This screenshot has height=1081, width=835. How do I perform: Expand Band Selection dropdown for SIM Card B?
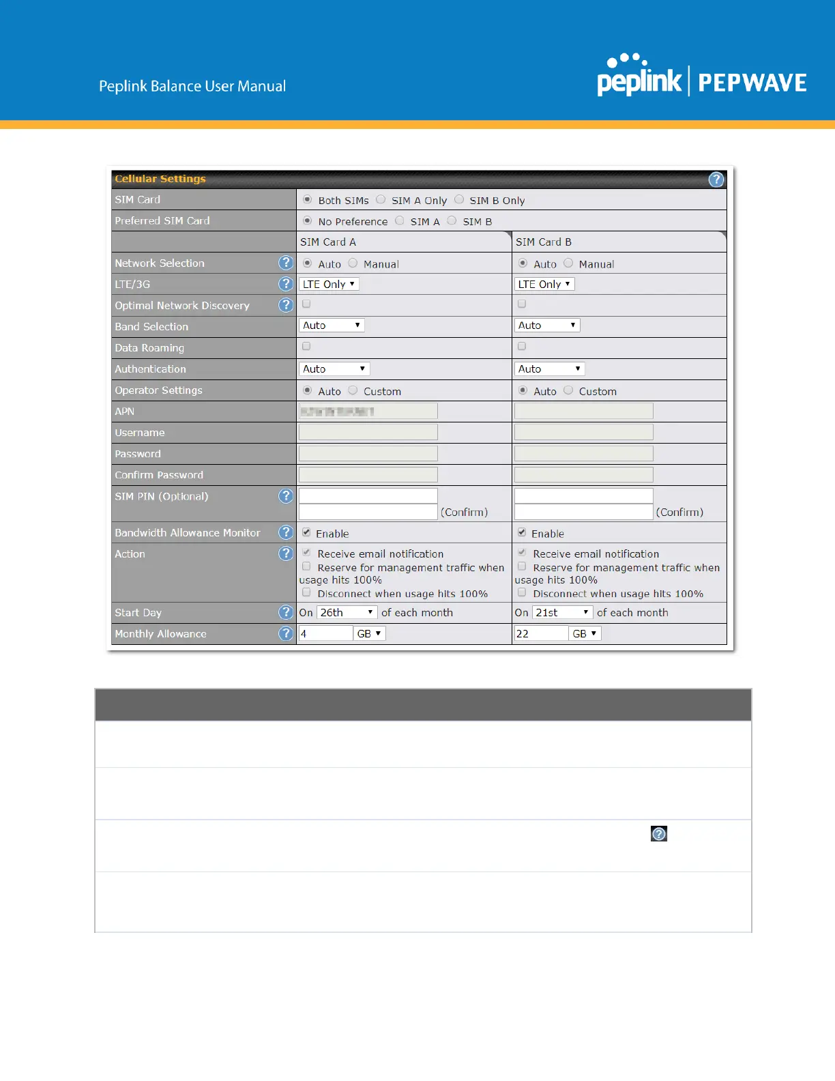pos(547,326)
